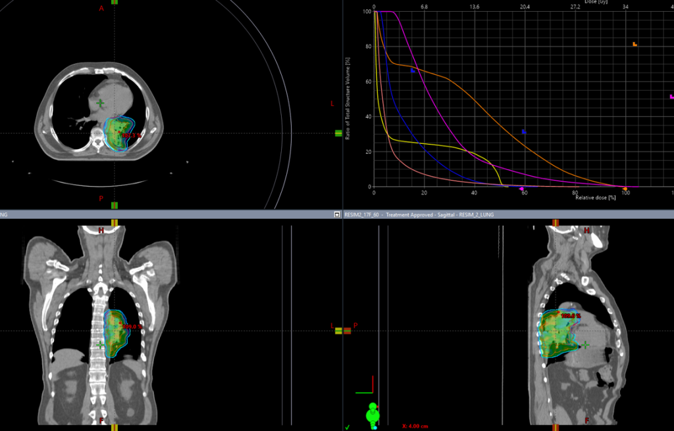Click the green patient orientation figure icon
Screen dimensions: 674x431
(373, 415)
